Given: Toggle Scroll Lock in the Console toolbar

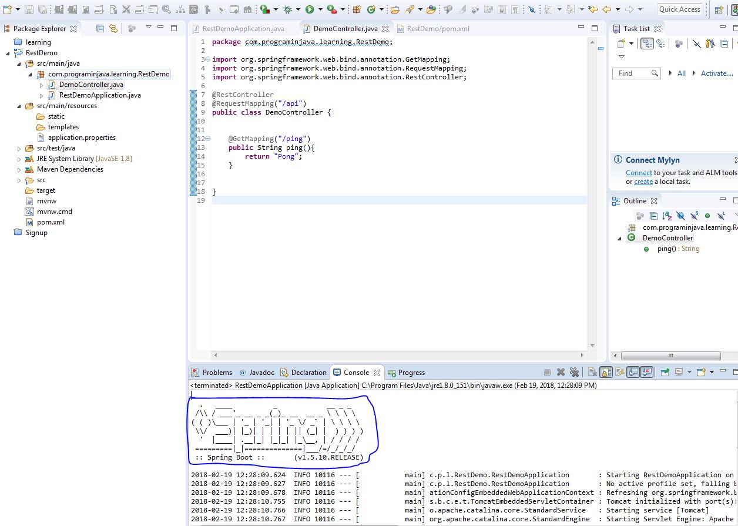Looking at the screenshot, I should pyautogui.click(x=606, y=372).
